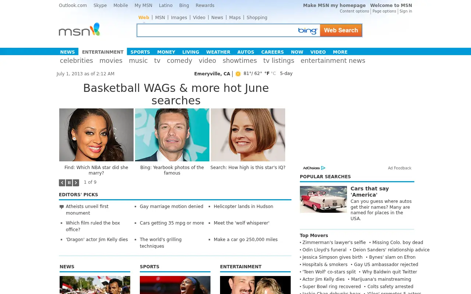
Task: Choose the Maps search scope
Action: (x=235, y=18)
